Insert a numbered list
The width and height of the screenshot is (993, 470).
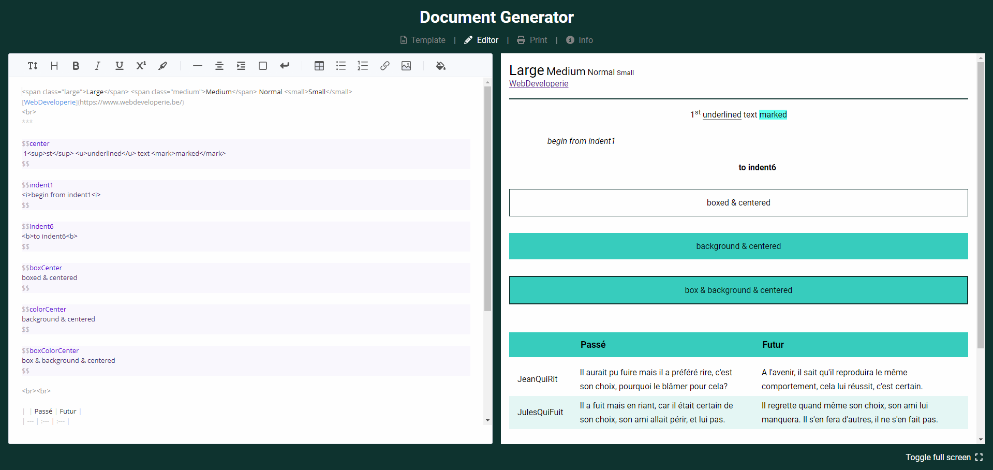[363, 66]
